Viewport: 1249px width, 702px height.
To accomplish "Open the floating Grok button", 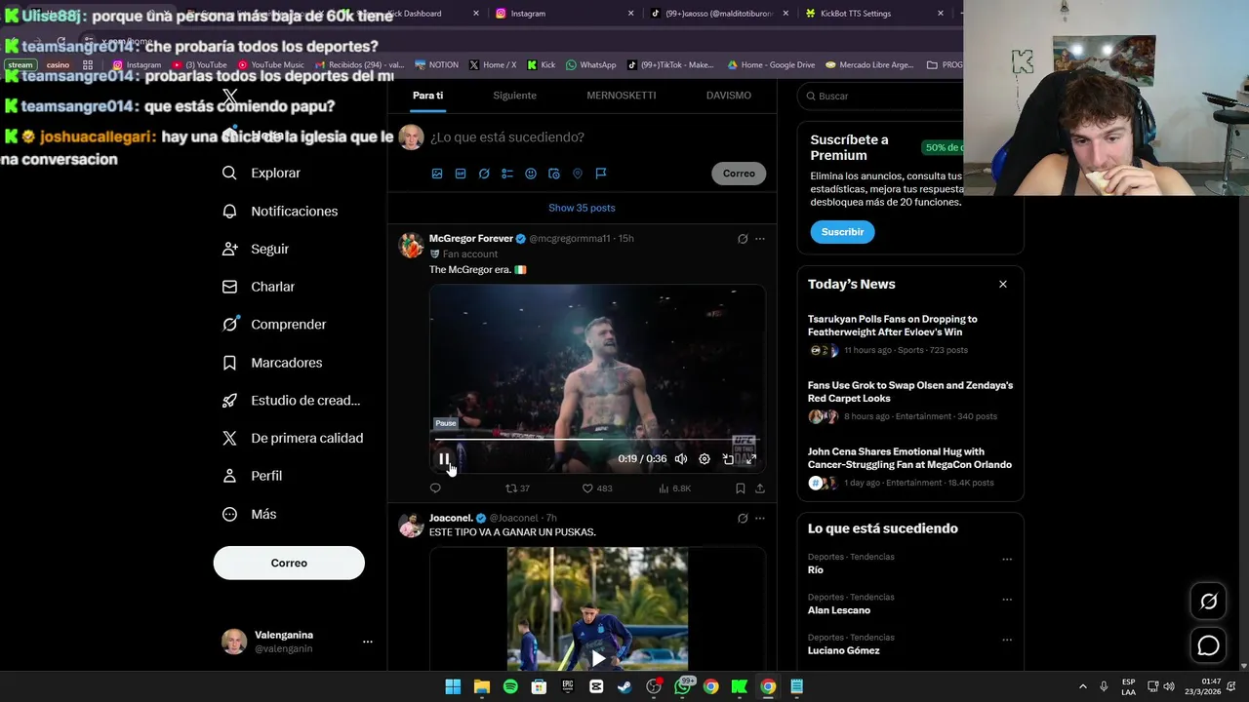I will pyautogui.click(x=1208, y=602).
